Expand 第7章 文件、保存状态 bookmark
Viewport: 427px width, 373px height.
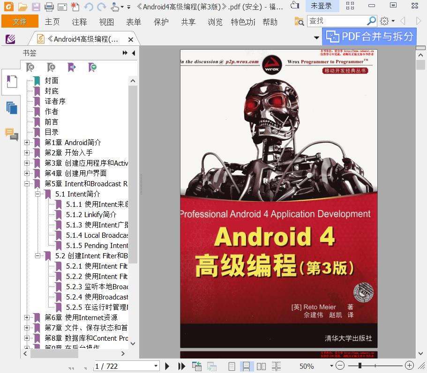27,328
